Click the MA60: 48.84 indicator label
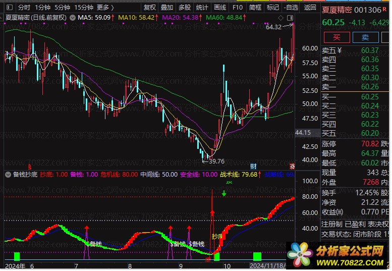 point(226,18)
